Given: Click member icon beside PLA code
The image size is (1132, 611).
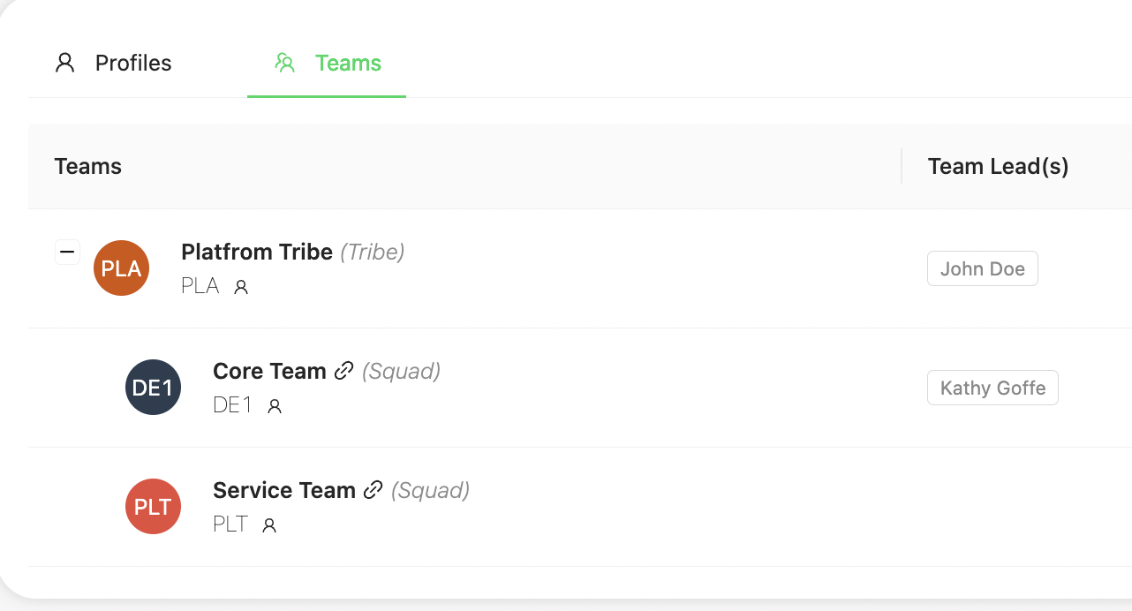Looking at the screenshot, I should pos(241,287).
